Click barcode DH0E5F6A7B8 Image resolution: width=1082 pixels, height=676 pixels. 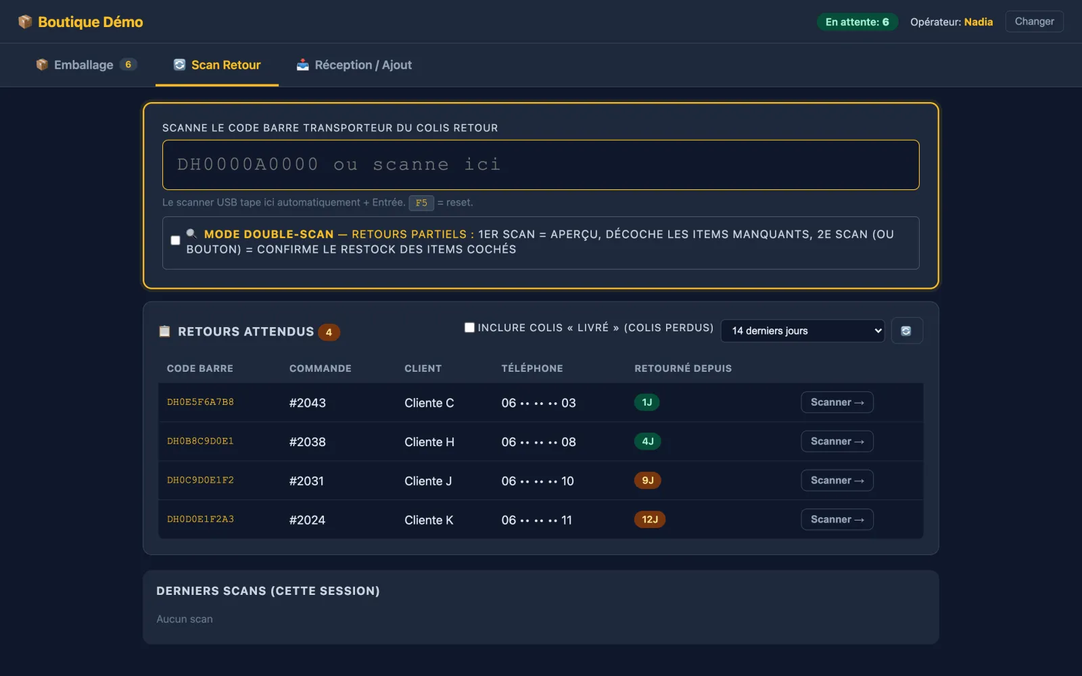200,402
